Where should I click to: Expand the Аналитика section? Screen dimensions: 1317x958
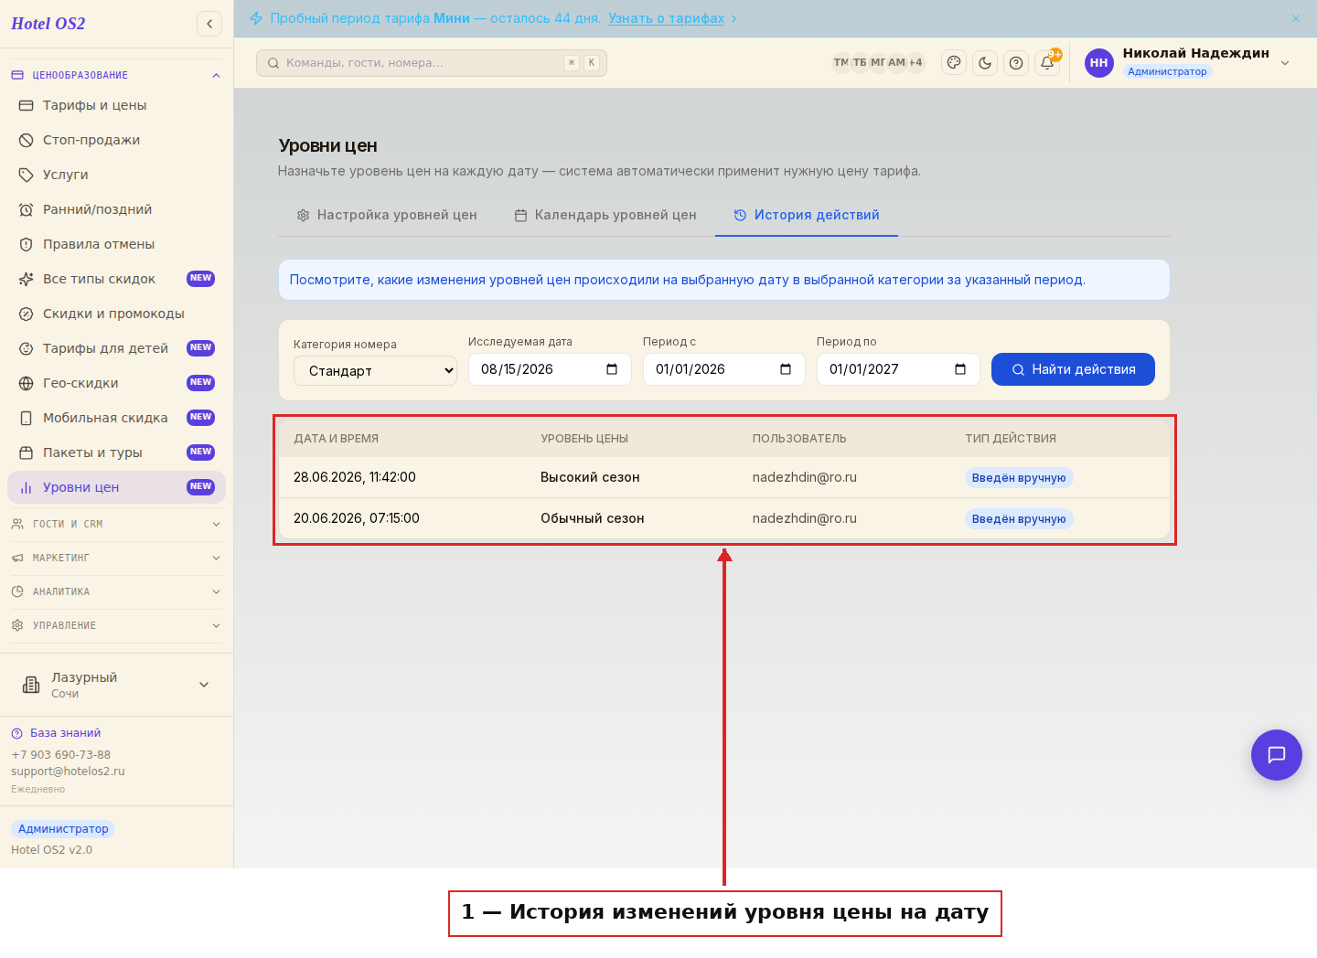[x=116, y=591]
